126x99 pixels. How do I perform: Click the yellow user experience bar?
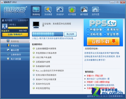click(x=18, y=28)
